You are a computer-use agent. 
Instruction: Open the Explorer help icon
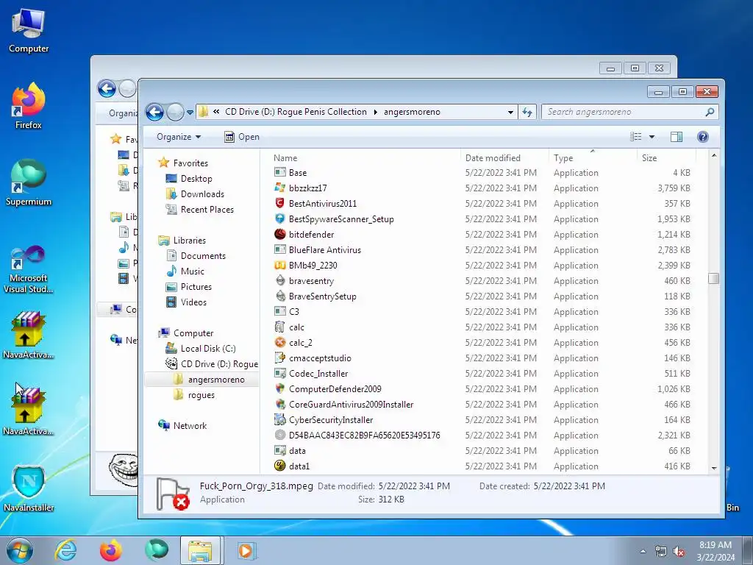click(702, 137)
